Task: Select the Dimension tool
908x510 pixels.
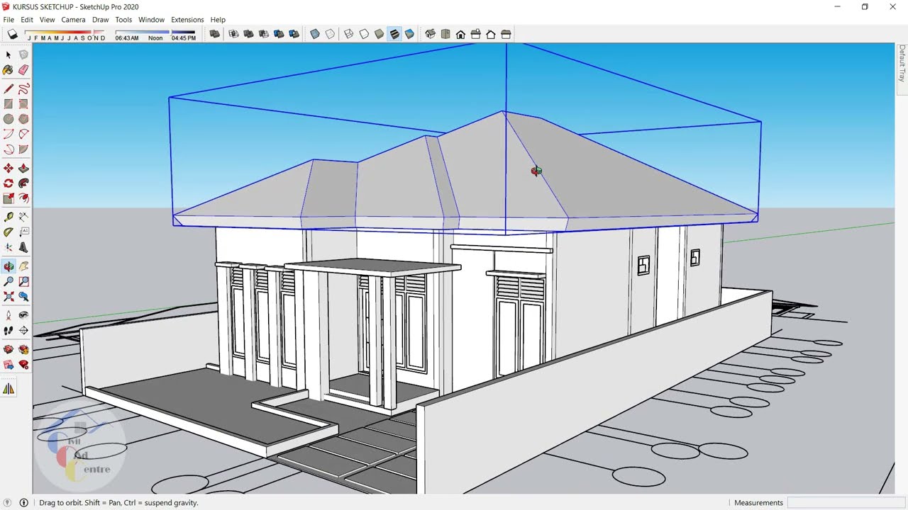Action: [x=23, y=217]
